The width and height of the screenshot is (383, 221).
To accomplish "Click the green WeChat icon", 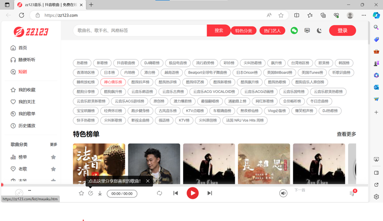I will click(x=294, y=31).
